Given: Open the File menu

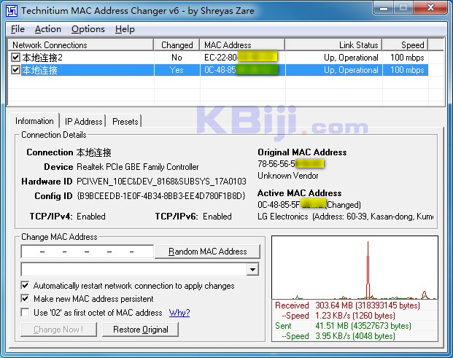Looking at the screenshot, I should tap(18, 29).
